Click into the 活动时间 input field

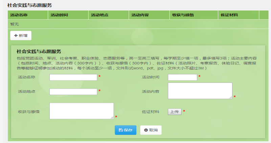click(x=182, y=77)
